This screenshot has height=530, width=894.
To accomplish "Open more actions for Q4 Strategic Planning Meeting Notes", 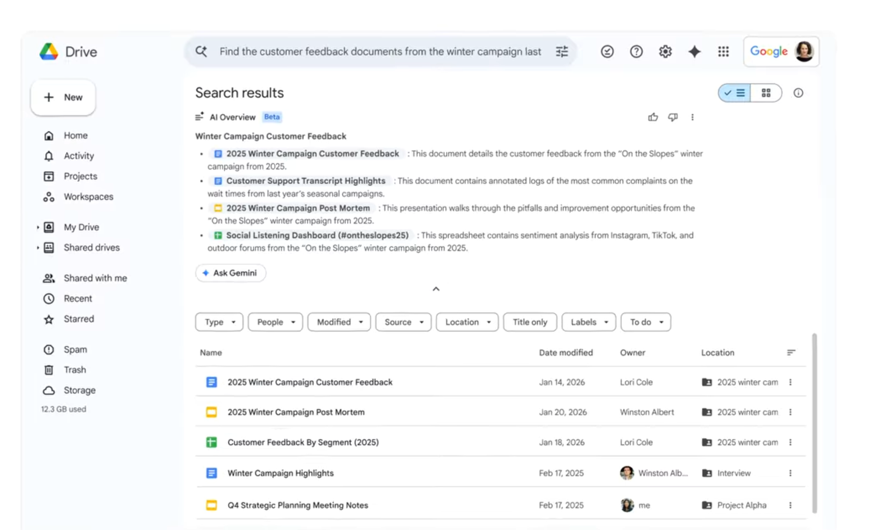I will click(791, 505).
